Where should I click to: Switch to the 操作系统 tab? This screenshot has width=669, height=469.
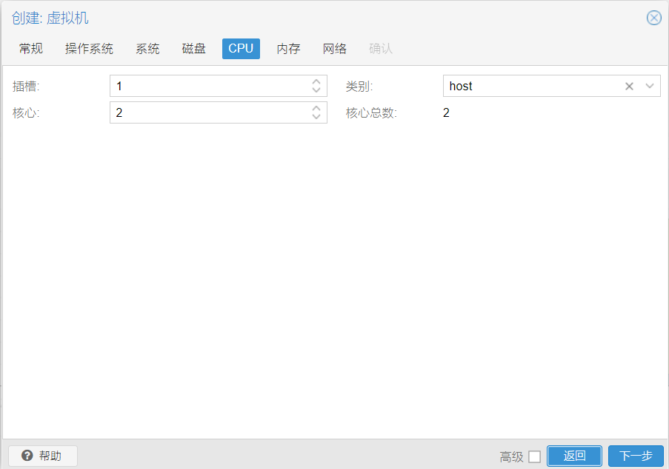tap(89, 49)
